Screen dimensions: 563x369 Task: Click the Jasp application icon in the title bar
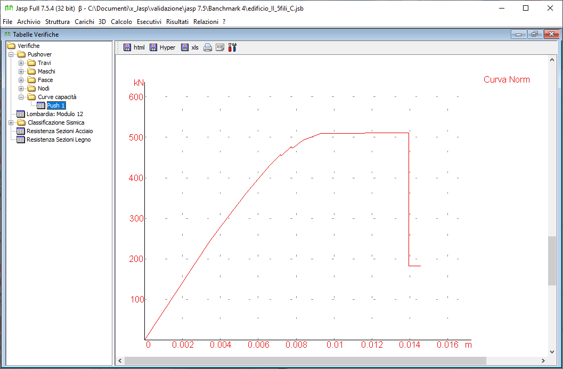click(x=9, y=9)
